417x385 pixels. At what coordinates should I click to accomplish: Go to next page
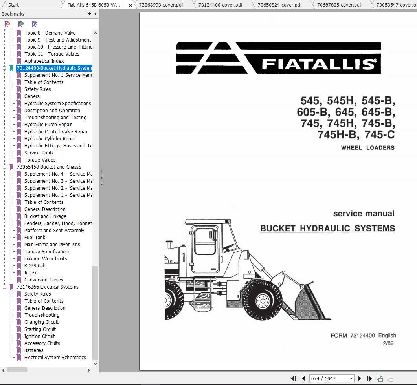[x=359, y=378]
